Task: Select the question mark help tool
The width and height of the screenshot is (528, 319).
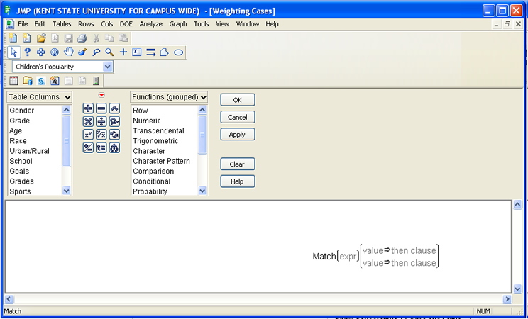Action: [x=27, y=52]
